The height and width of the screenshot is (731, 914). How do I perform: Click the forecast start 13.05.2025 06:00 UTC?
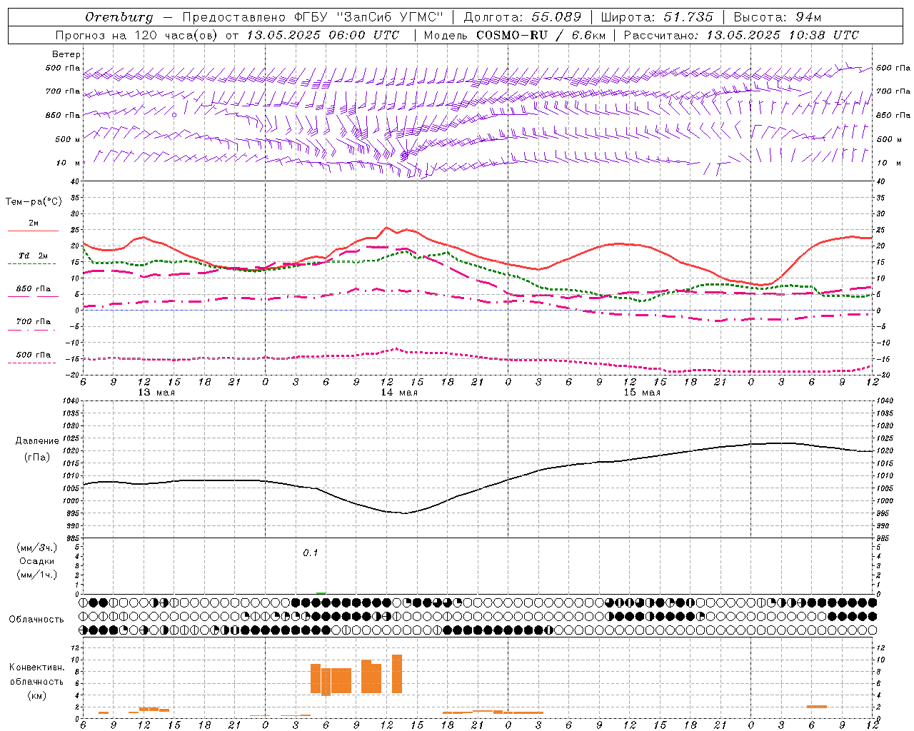[323, 35]
